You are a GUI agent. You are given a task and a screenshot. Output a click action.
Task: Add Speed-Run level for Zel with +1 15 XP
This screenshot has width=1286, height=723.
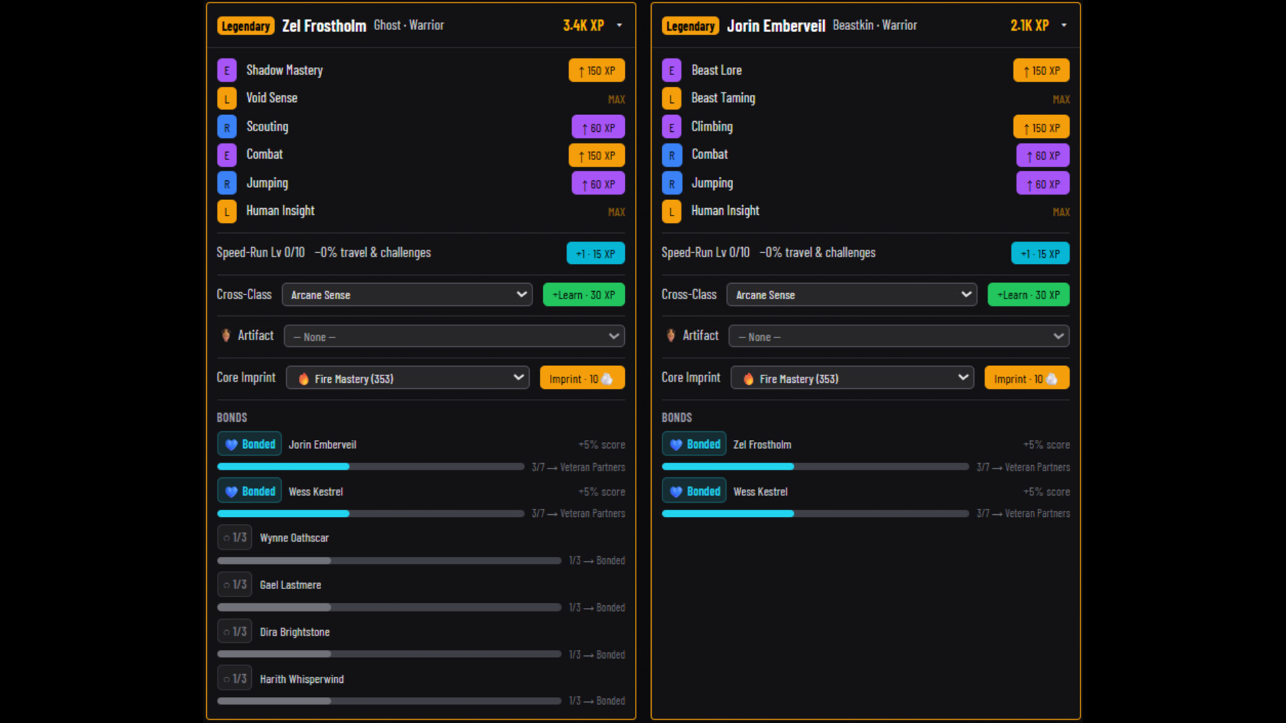(x=595, y=253)
